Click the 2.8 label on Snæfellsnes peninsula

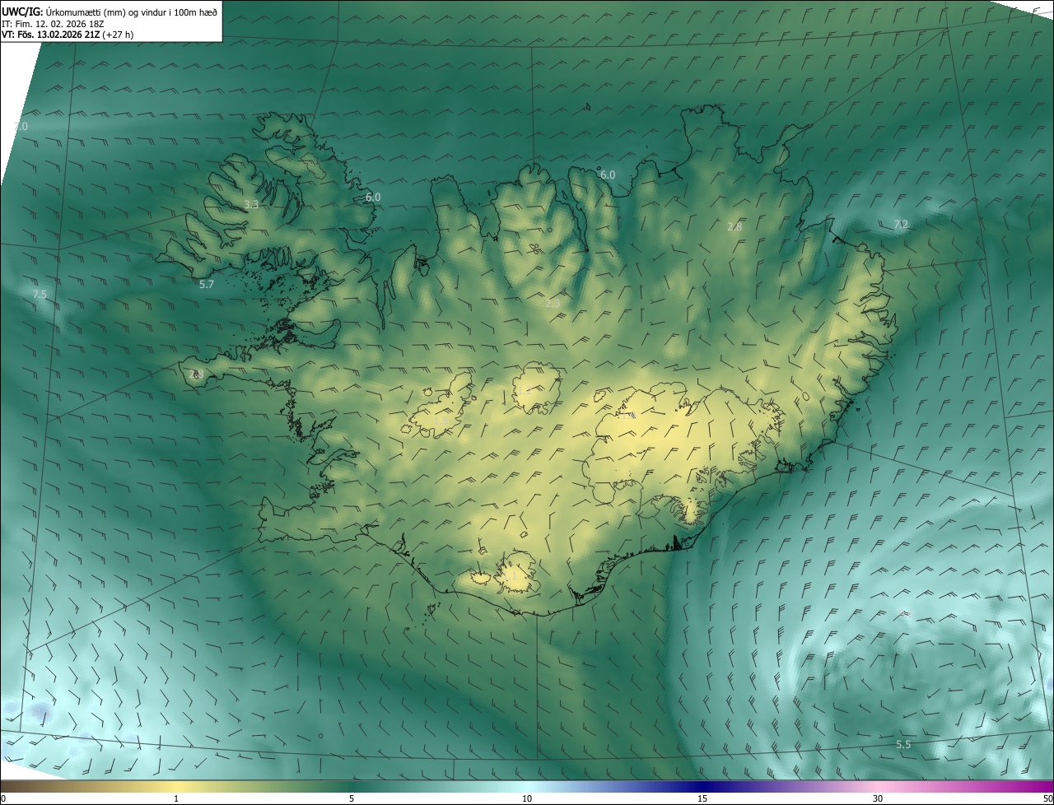(x=196, y=374)
